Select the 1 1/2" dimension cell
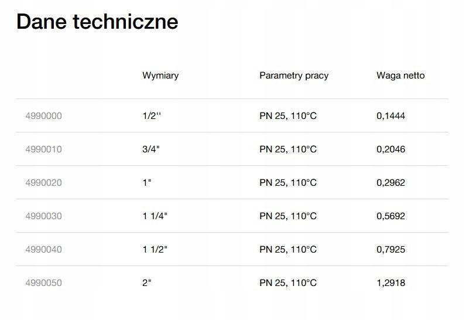The image size is (473, 320). [x=155, y=250]
